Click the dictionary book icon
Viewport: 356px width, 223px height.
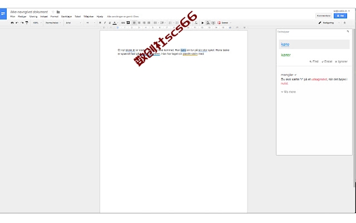213,23
